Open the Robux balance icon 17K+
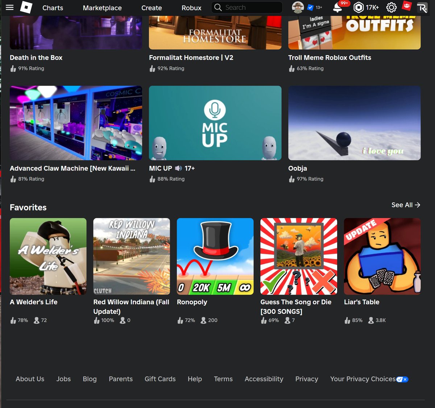 (359, 7)
